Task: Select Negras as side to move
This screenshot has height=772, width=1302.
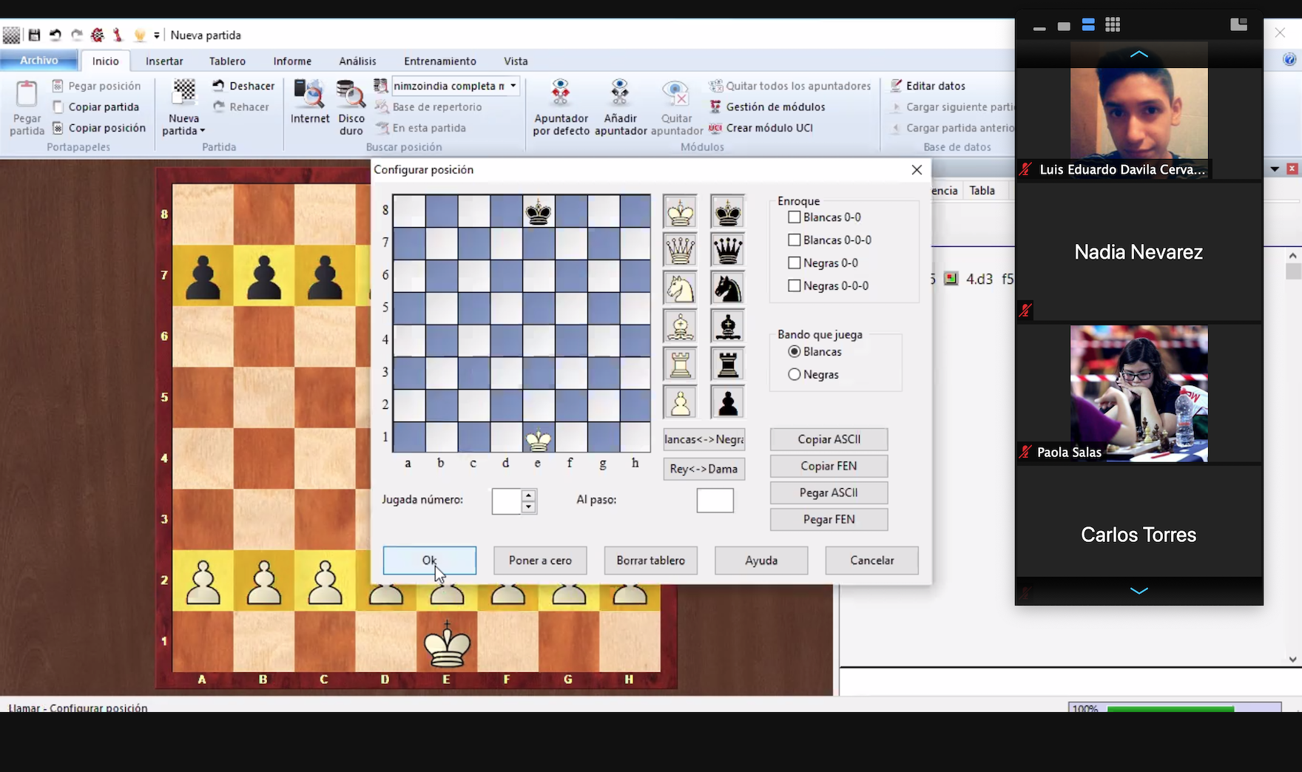Action: point(795,375)
